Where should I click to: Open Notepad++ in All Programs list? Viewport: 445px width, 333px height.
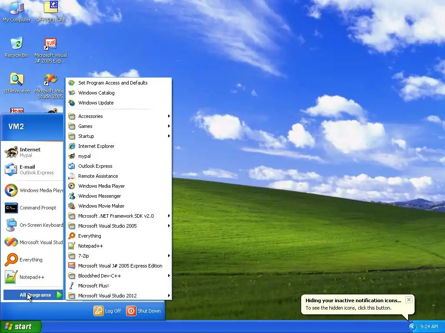(x=119, y=246)
